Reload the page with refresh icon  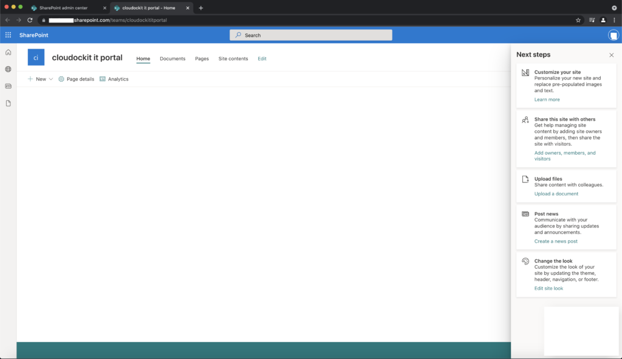tap(30, 20)
